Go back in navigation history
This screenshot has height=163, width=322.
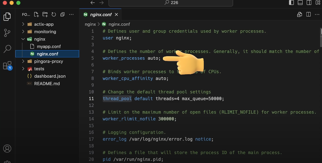pos(93,3)
